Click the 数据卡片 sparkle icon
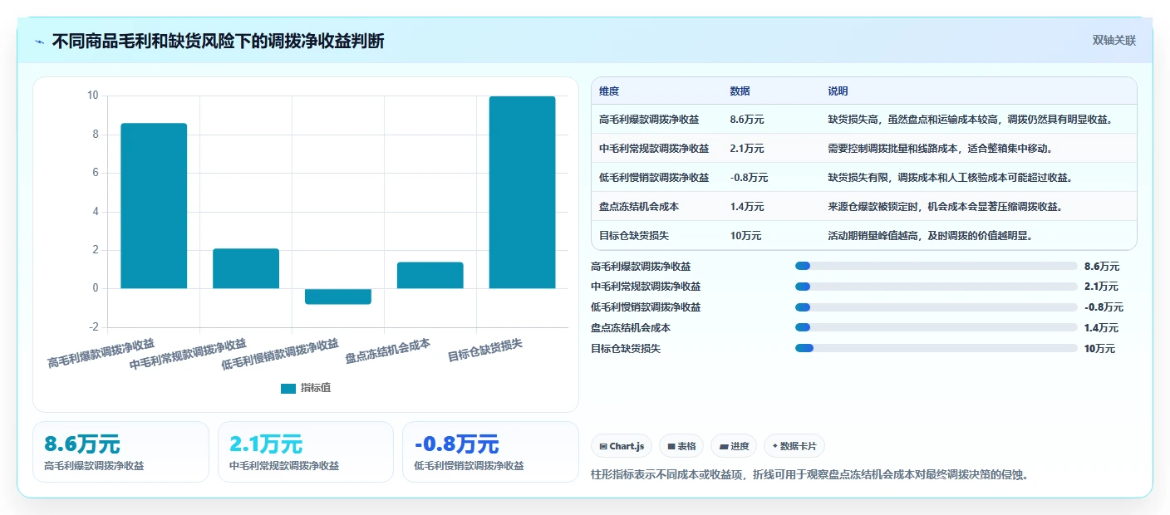1170x515 pixels. click(775, 446)
